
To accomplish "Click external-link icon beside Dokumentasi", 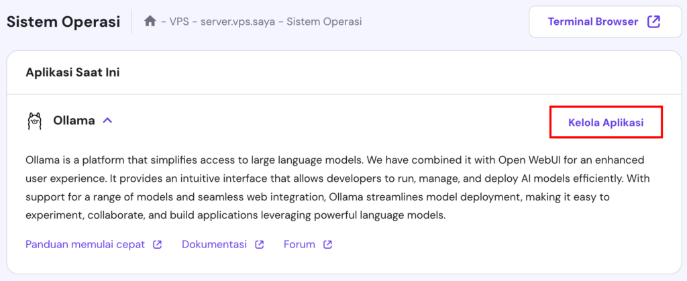I will tap(259, 244).
